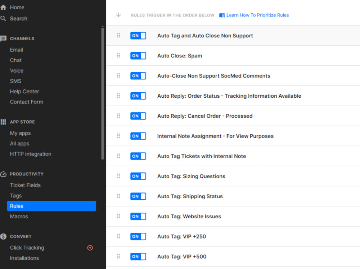Click the down arrow sort icon above rules
Viewport: 360px width, 269px height.
118,15
